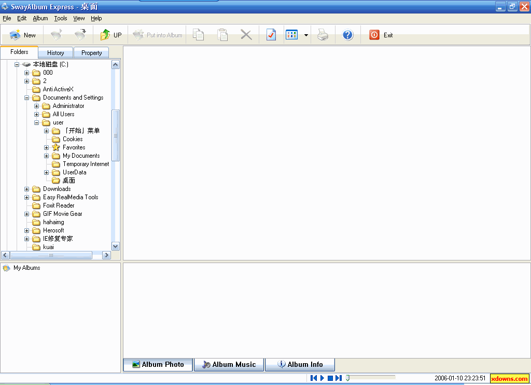The height and width of the screenshot is (385, 531).
Task: Click the Delete X icon
Action: click(246, 35)
